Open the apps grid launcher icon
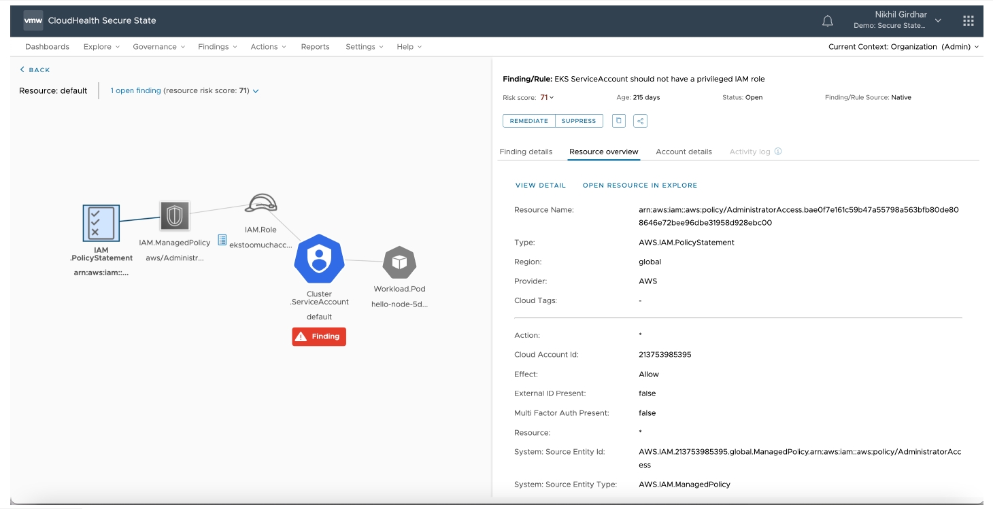 969,21
